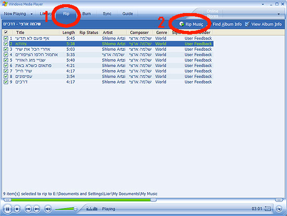Select the highlighted track 2 row

coord(111,44)
